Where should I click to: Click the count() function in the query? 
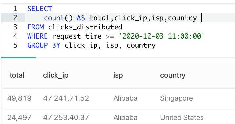click(x=58, y=18)
